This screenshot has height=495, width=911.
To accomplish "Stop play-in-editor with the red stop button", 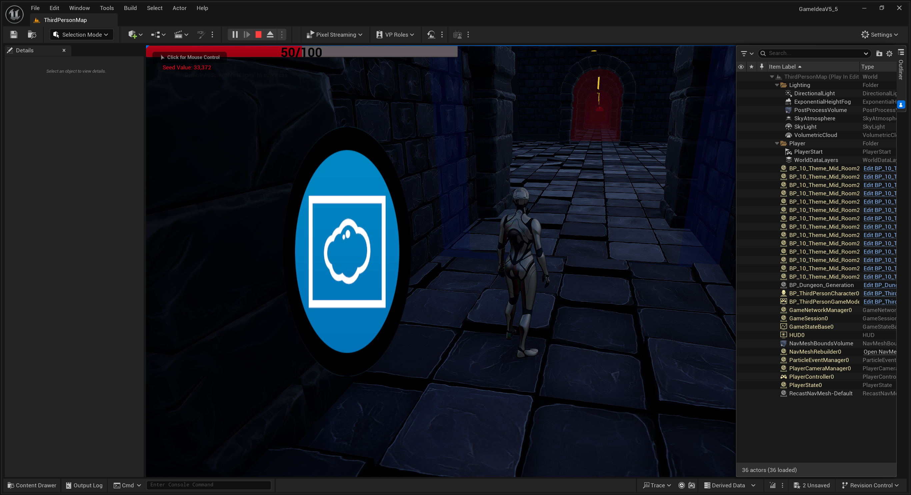I will pos(259,35).
